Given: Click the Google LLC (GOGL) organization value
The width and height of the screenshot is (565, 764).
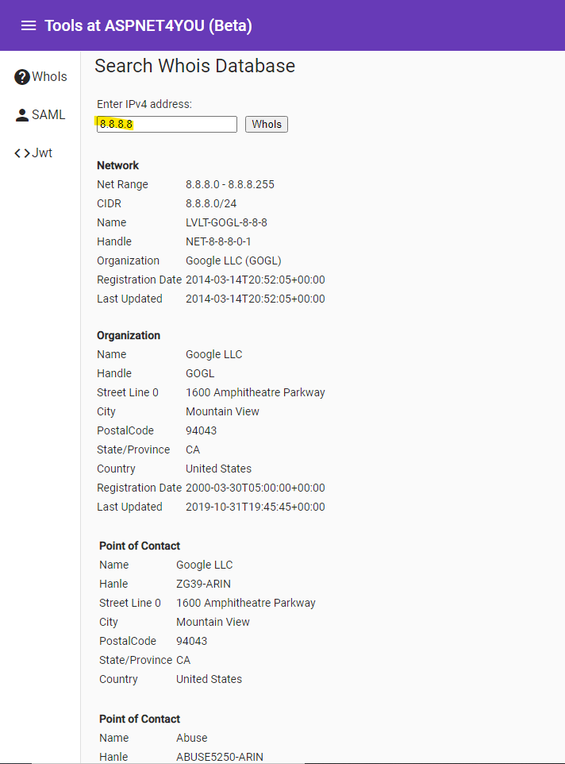Looking at the screenshot, I should (233, 260).
